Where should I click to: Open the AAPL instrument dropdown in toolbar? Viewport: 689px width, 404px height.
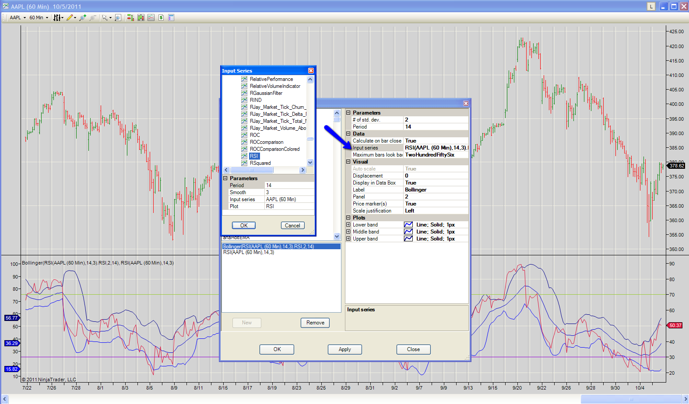pyautogui.click(x=18, y=17)
